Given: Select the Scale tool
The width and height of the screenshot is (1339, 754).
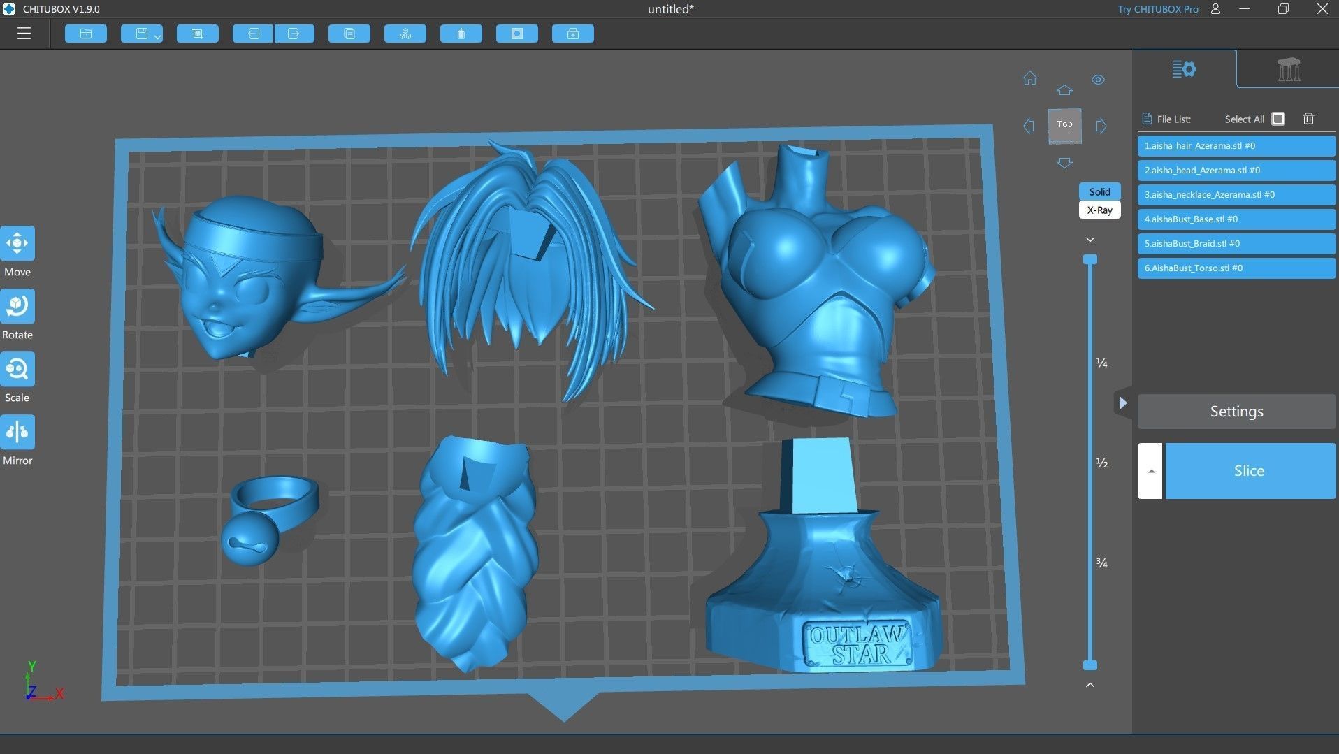Looking at the screenshot, I should click(x=17, y=370).
